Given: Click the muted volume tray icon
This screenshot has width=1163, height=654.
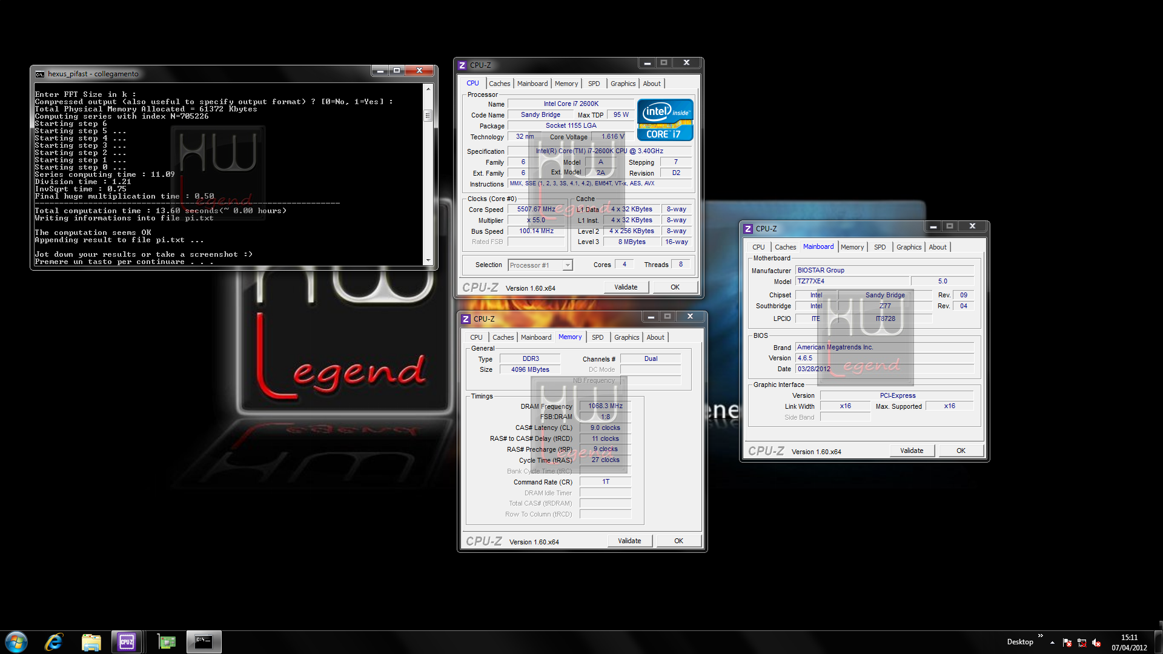Looking at the screenshot, I should tap(1096, 642).
